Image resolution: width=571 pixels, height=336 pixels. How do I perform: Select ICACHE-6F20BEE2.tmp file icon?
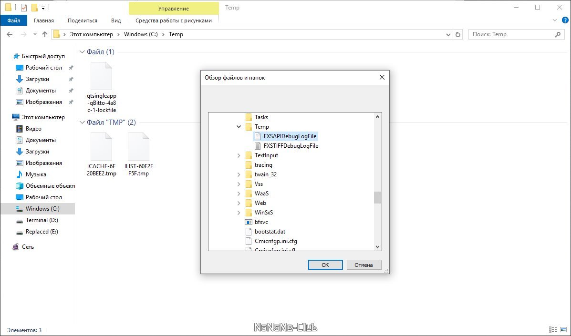click(x=101, y=146)
